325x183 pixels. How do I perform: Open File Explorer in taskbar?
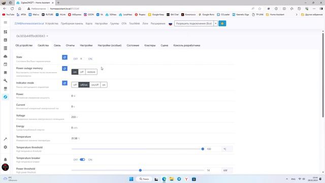(172, 179)
